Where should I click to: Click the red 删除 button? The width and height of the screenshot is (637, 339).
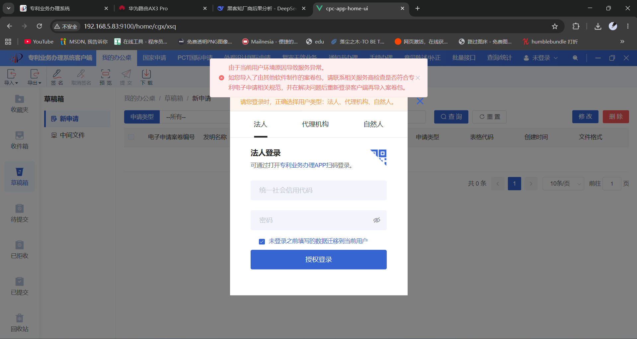coord(616,117)
